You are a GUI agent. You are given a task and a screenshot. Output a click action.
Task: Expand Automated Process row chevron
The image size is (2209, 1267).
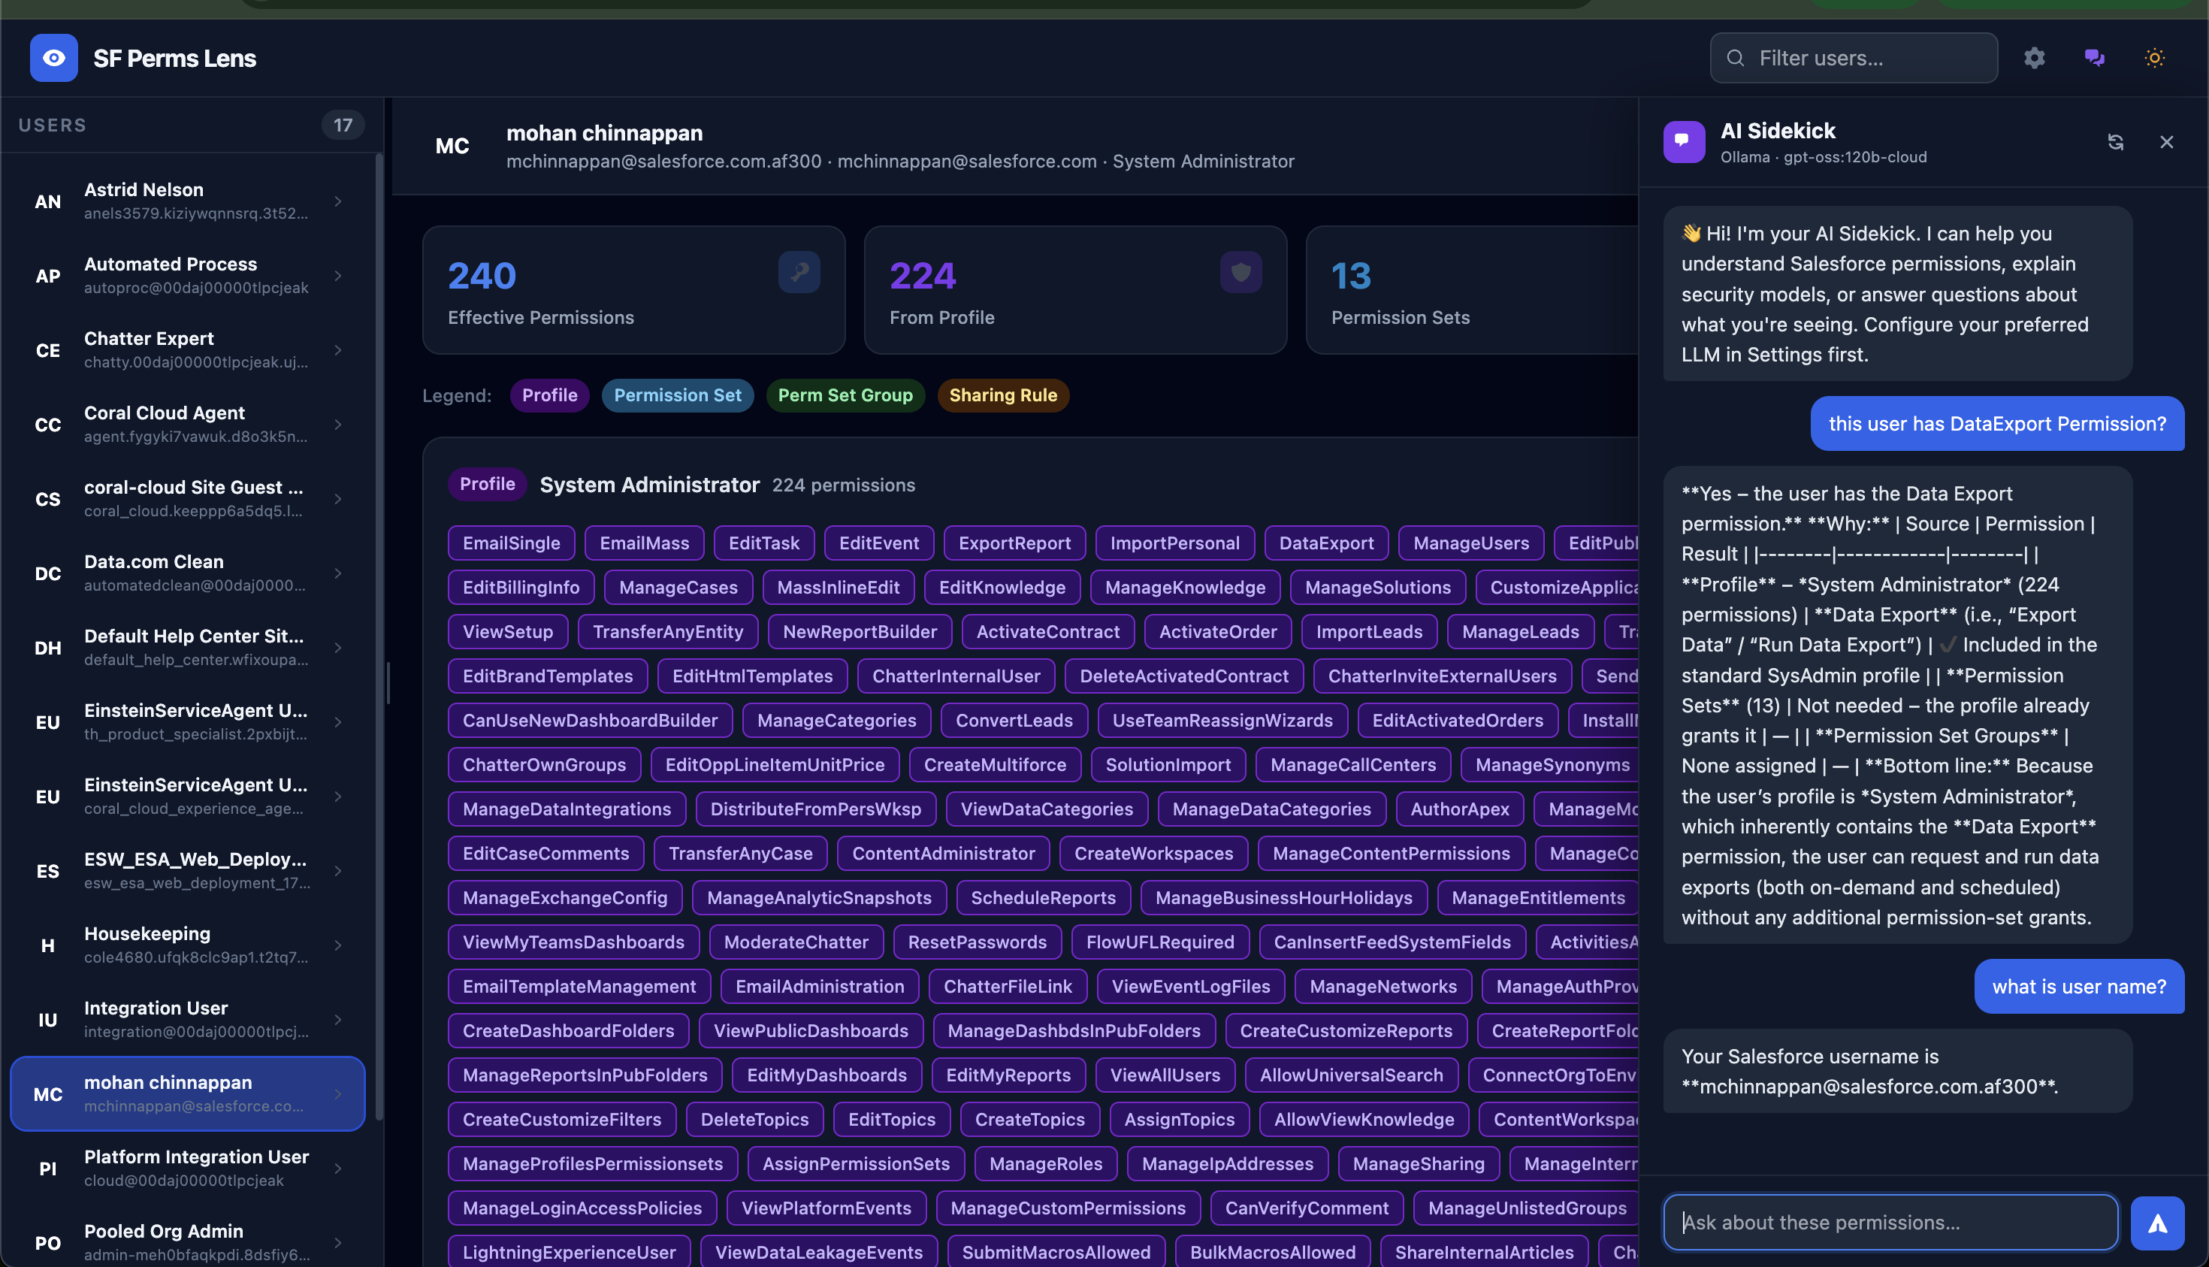coord(337,276)
